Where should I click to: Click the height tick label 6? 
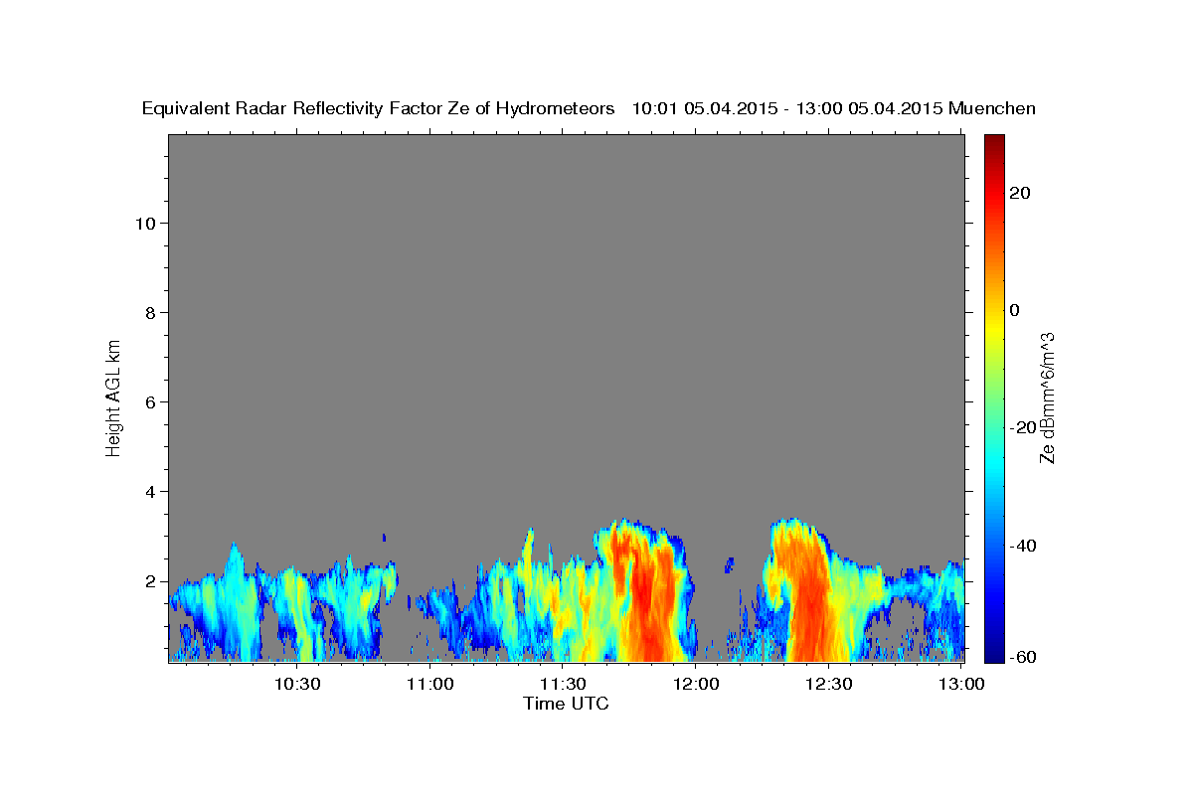coord(148,402)
